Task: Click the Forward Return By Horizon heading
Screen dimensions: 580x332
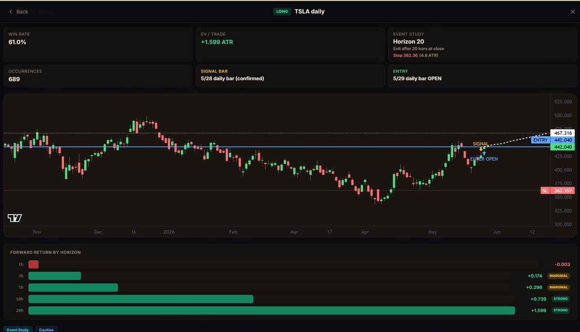Action: point(45,252)
